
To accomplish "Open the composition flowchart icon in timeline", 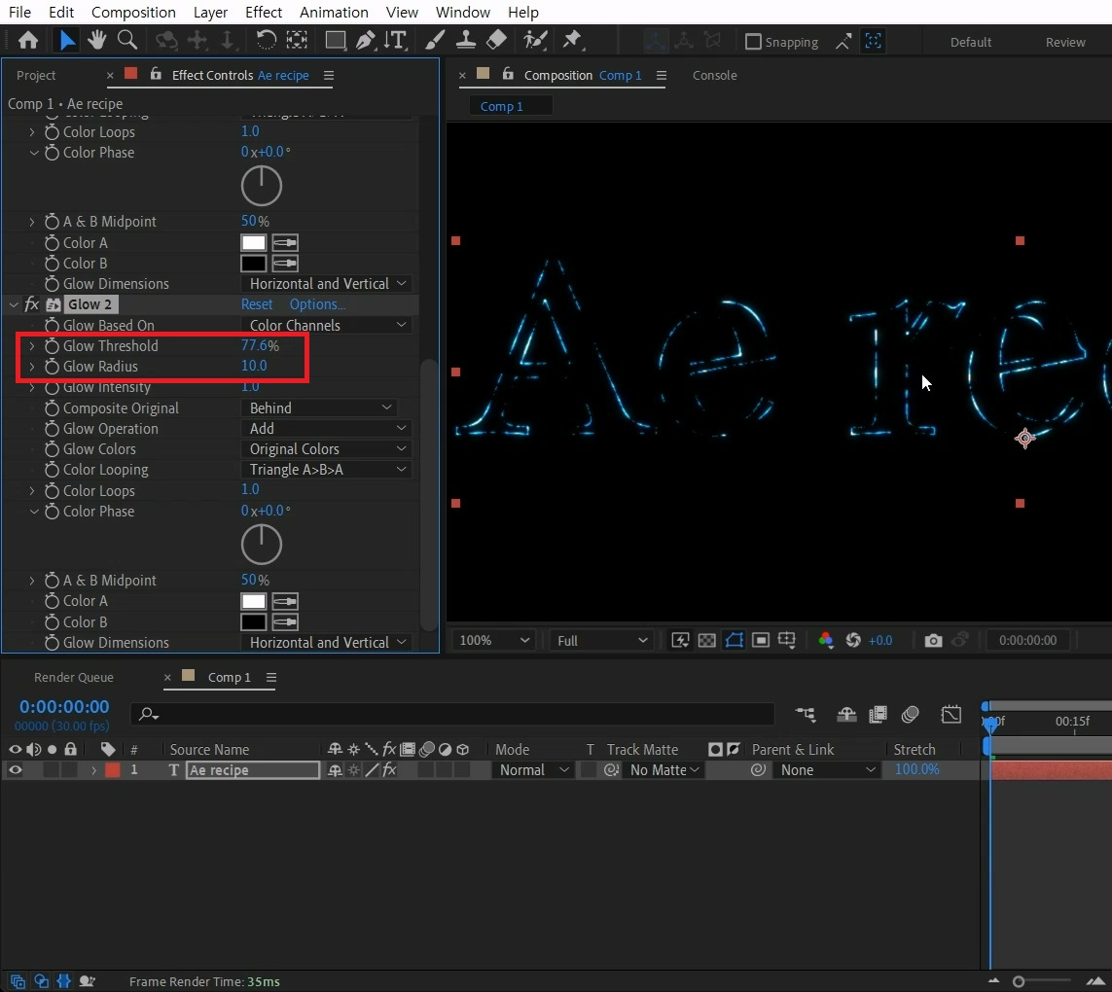I will (x=806, y=714).
